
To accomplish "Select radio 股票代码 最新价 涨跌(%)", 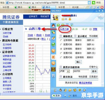I will 61,45.
